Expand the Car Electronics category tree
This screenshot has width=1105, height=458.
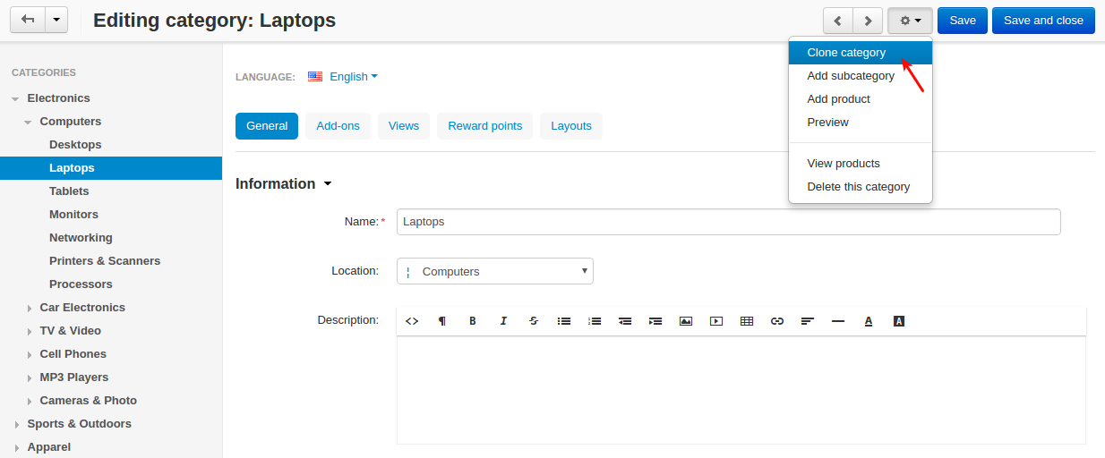(x=30, y=308)
